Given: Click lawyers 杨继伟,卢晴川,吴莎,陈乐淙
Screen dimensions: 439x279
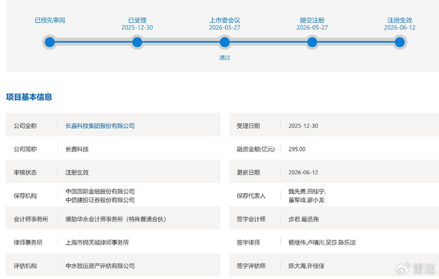Looking at the screenshot, I should (322, 243).
